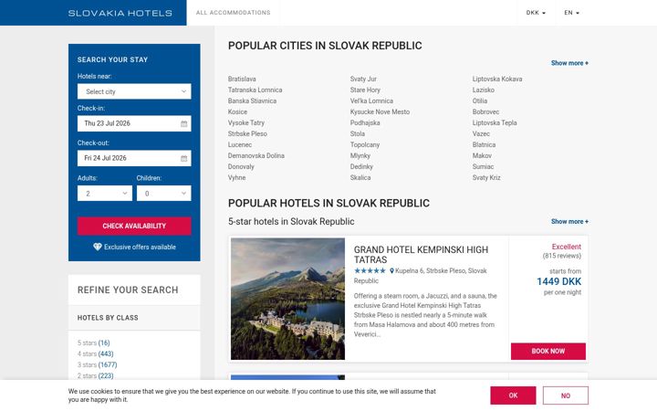Screen dimensions: 657x411
Task: Filter hotels by 3 stars
Action: click(98, 364)
